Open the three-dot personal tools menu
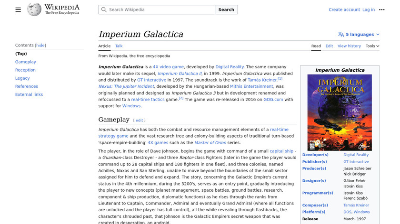This screenshot has height=224, width=400. point(381,9)
